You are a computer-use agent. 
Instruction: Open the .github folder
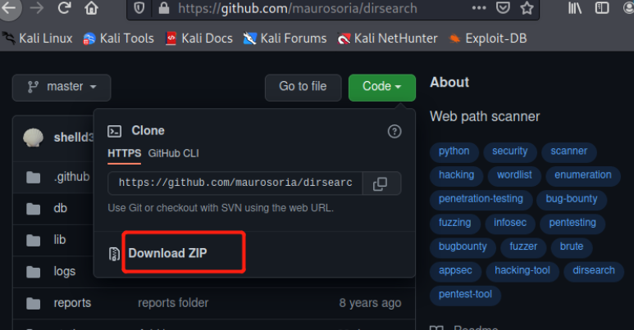(x=71, y=177)
